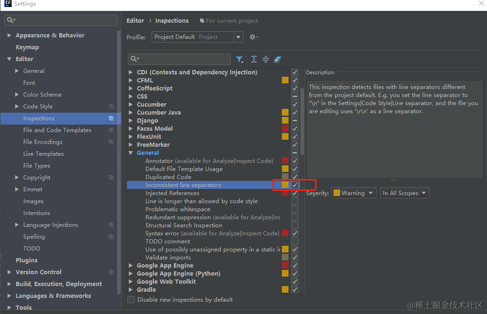Viewport: 487px width, 314px height.
Task: Click the Editor breadcrumb link
Action: [135, 20]
